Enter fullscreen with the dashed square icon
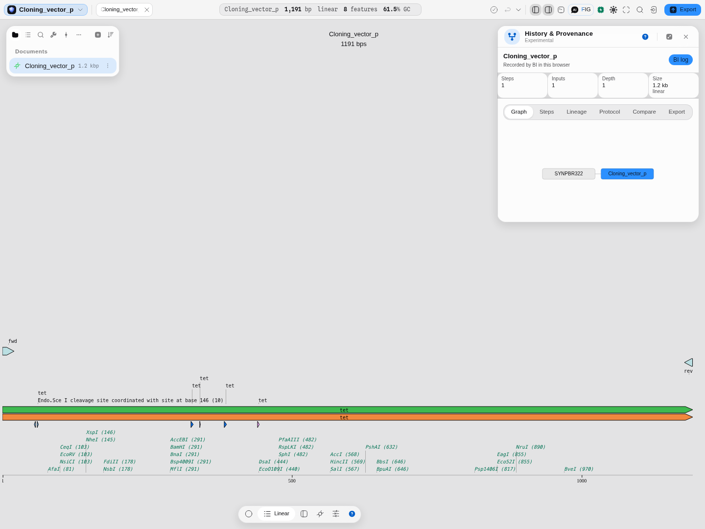The height and width of the screenshot is (529, 705). coord(626,10)
